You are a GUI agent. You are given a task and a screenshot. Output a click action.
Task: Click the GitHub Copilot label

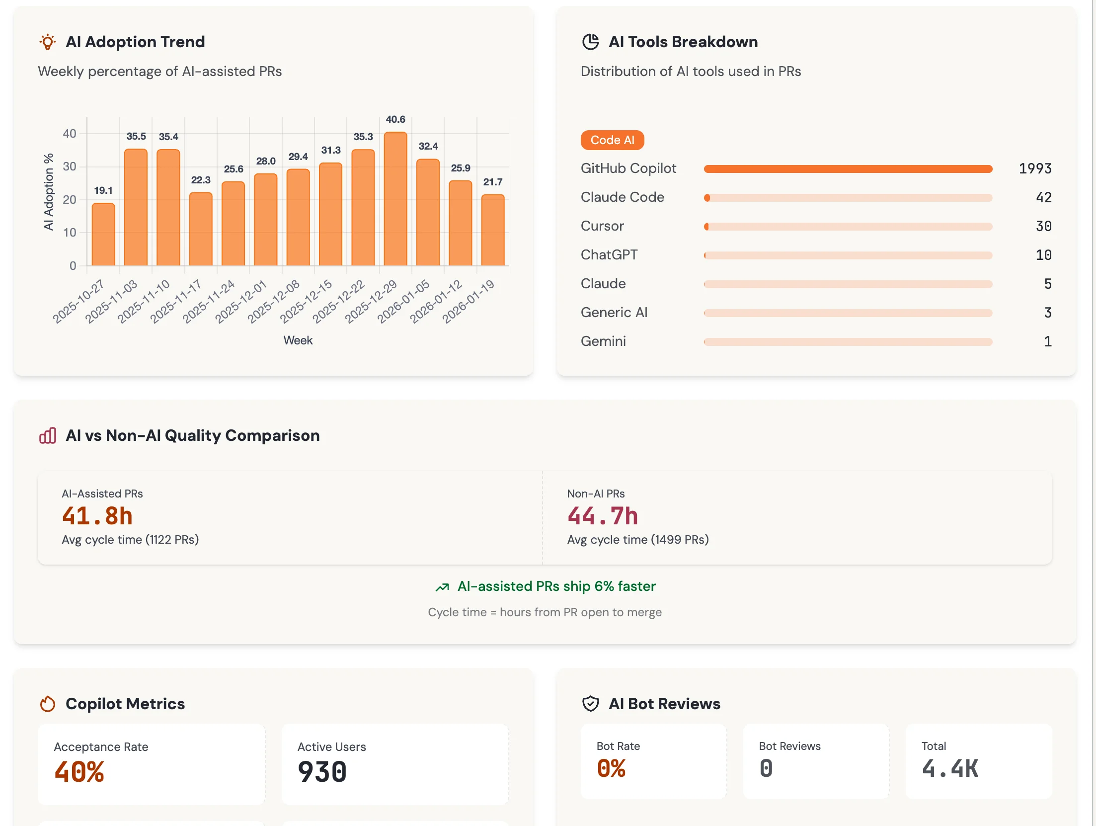[628, 168]
